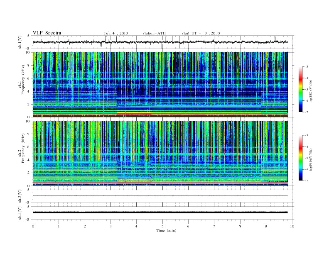Click the ch.1 spectrogram color scale bar

[300, 89]
